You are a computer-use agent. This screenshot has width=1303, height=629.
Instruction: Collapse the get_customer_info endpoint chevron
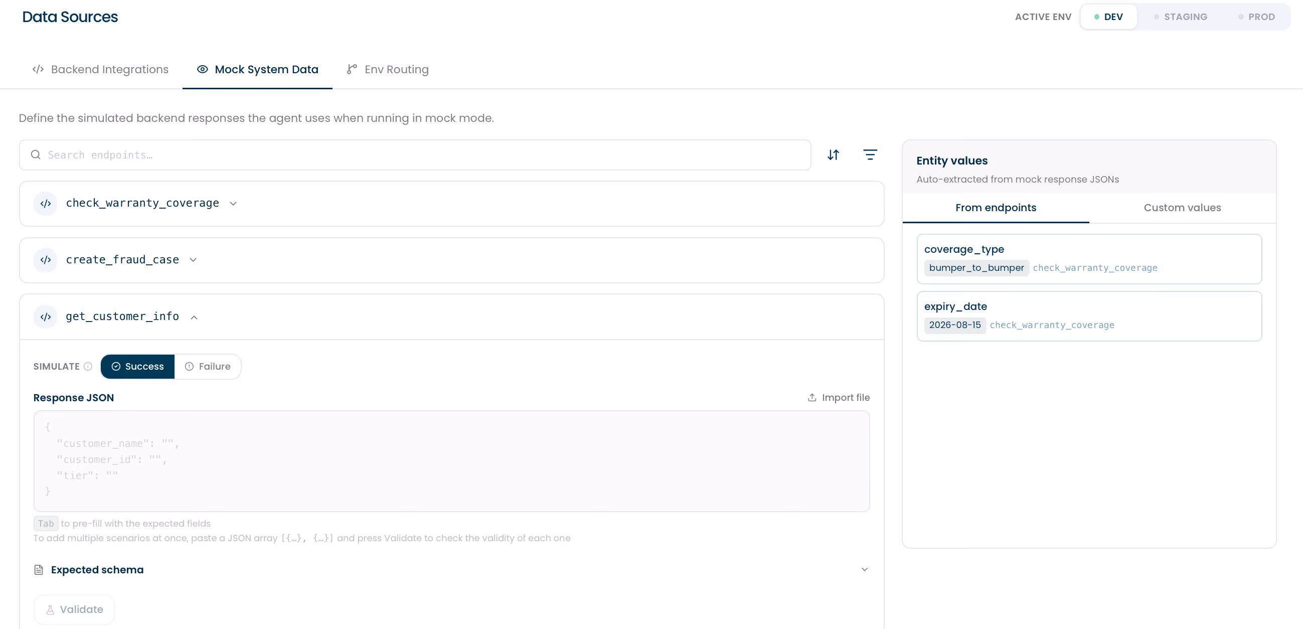pos(194,318)
